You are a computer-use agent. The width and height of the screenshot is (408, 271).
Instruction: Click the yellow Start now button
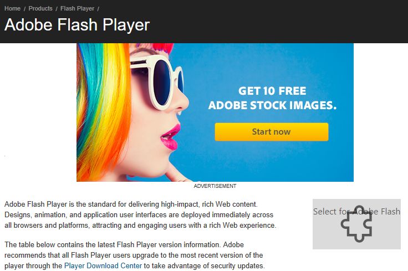point(272,132)
